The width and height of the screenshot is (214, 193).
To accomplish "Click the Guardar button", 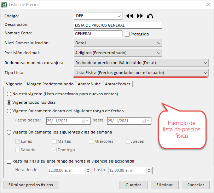I will [x=133, y=185].
